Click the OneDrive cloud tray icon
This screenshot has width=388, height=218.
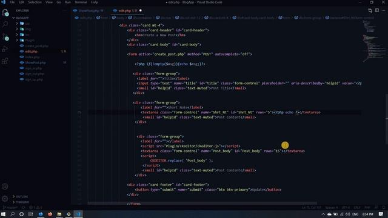pos(329,214)
